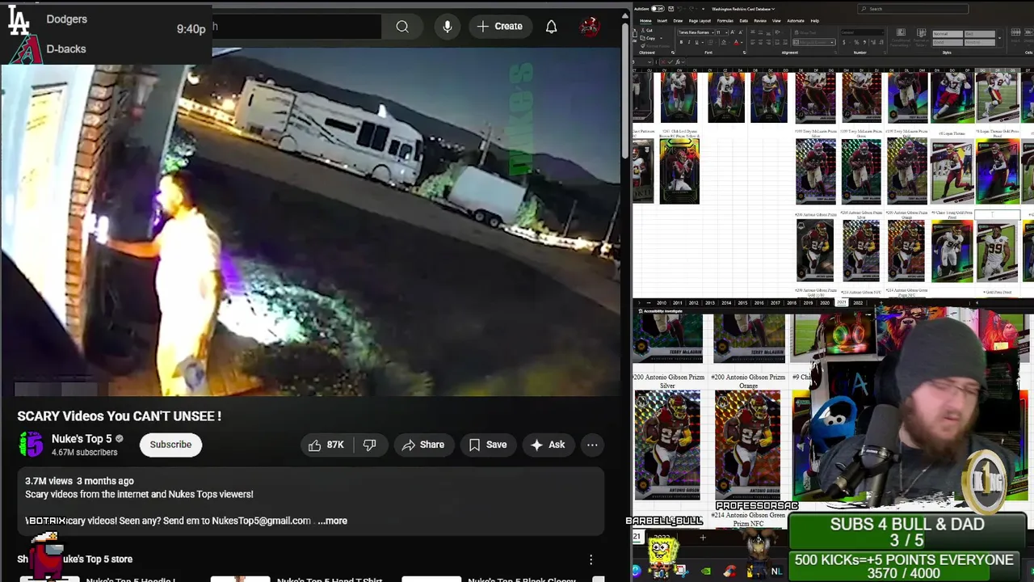Toggle Excel AutoSave switch

pos(658,9)
